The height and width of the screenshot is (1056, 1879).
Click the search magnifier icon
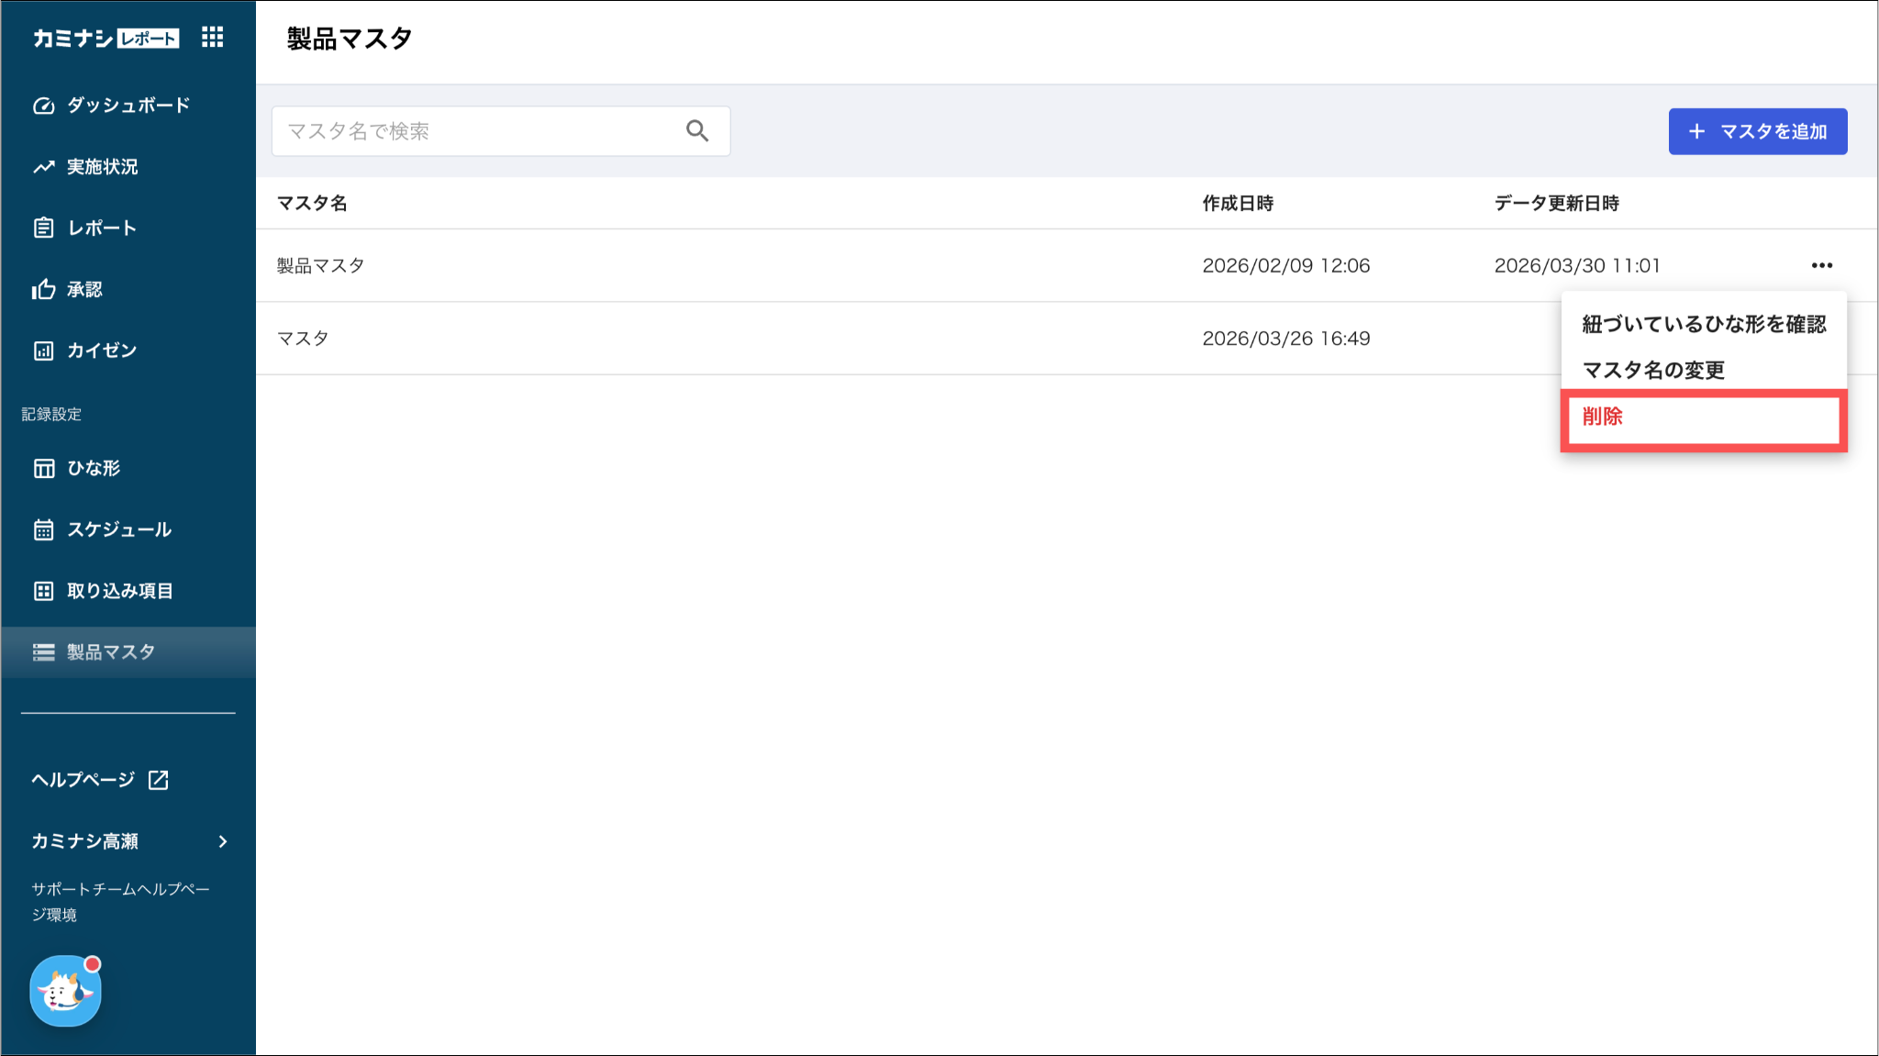tap(697, 131)
